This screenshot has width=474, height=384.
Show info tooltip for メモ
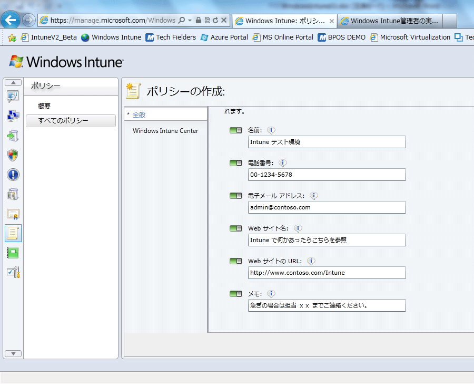tap(271, 294)
